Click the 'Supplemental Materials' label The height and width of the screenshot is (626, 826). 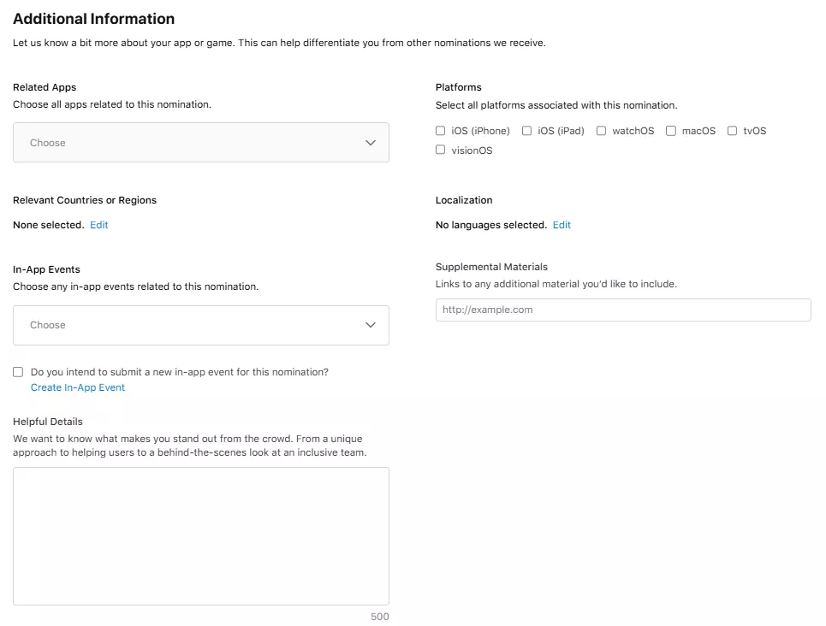(491, 267)
